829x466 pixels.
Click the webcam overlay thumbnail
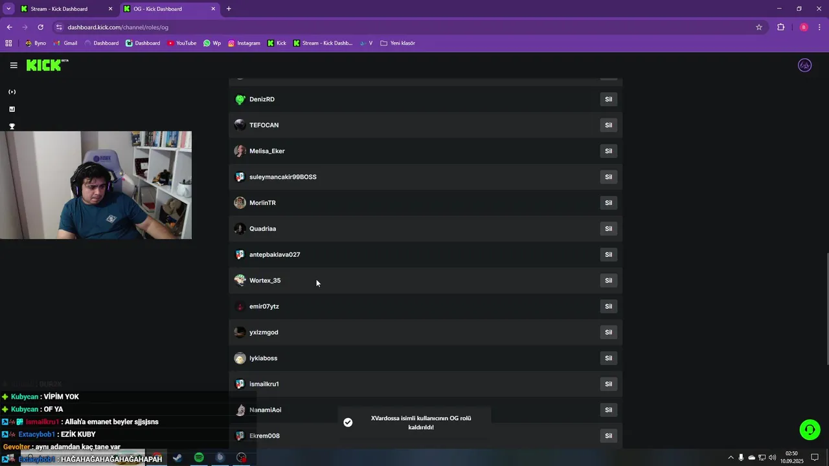(x=96, y=185)
